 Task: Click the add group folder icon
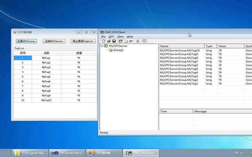(x=126, y=41)
